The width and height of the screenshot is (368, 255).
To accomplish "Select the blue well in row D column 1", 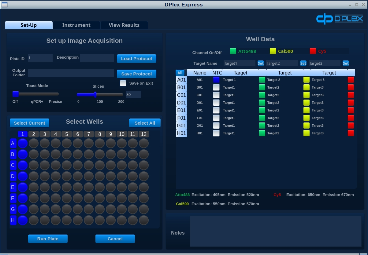I will tap(23, 177).
